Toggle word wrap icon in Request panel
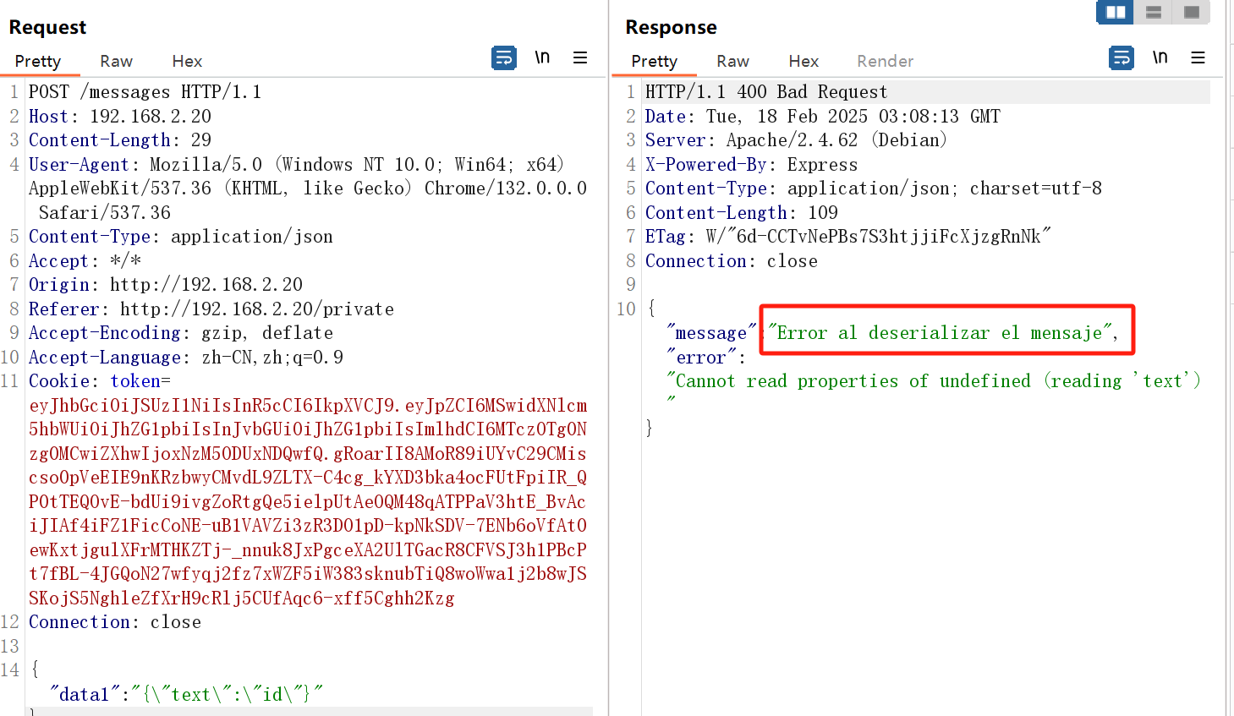This screenshot has width=1234, height=716. pos(504,58)
